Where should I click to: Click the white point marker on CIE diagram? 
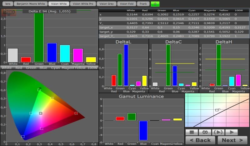click(41, 113)
